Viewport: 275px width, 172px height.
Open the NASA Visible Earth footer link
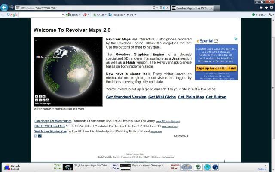(108, 157)
